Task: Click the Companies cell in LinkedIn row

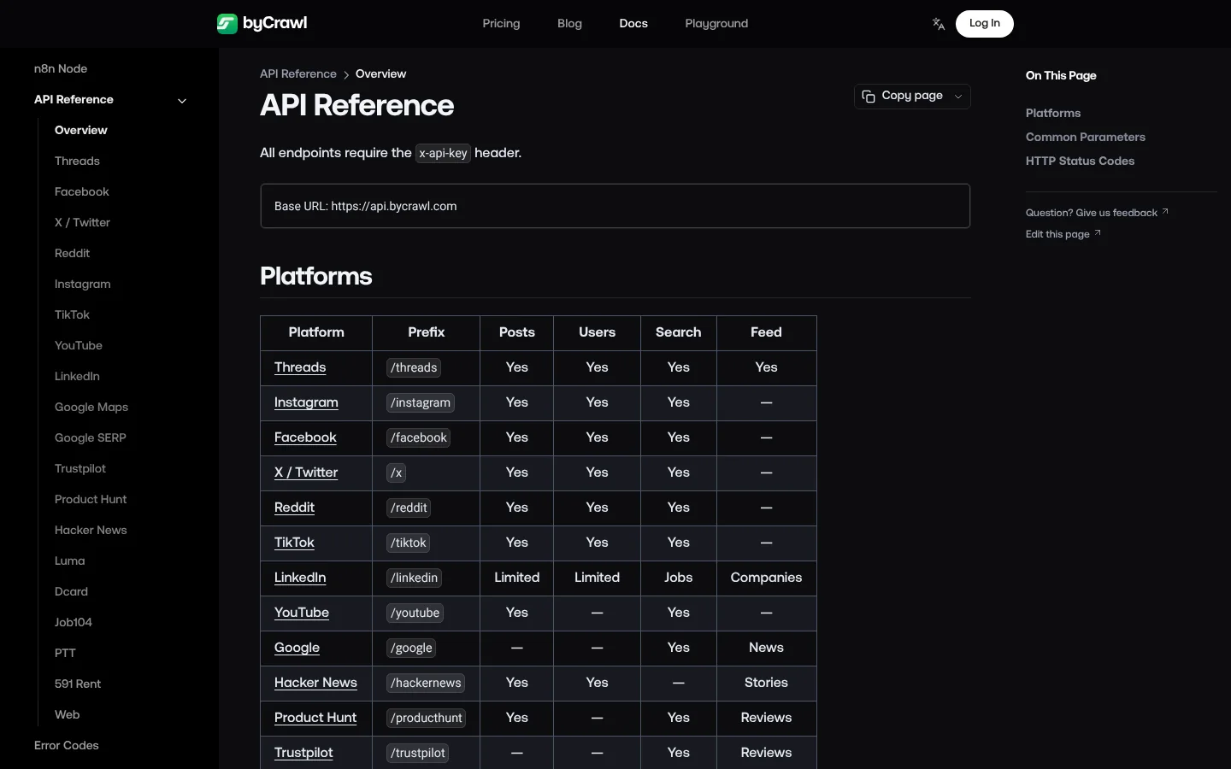Action: [x=766, y=578]
